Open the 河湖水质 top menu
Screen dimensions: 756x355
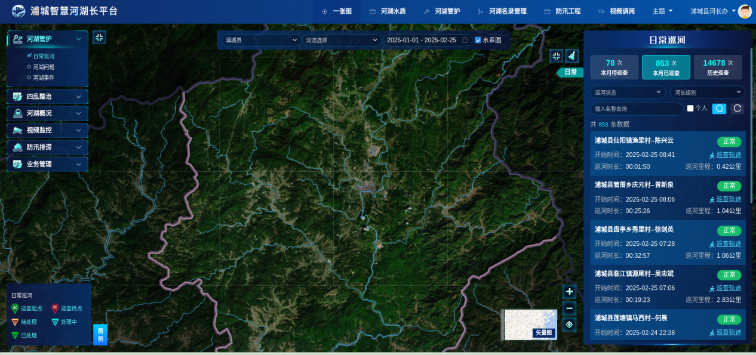pyautogui.click(x=388, y=11)
